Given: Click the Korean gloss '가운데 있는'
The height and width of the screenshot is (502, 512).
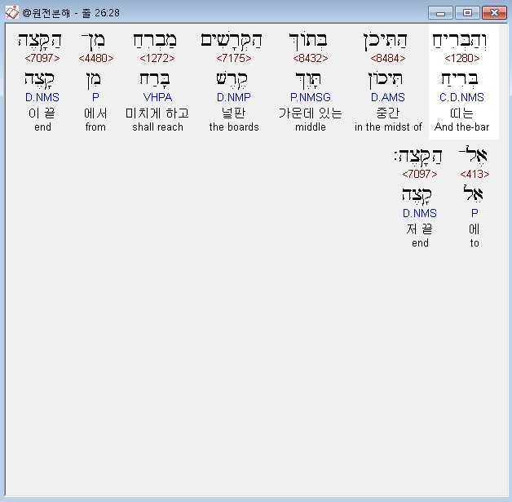Looking at the screenshot, I should (310, 113).
